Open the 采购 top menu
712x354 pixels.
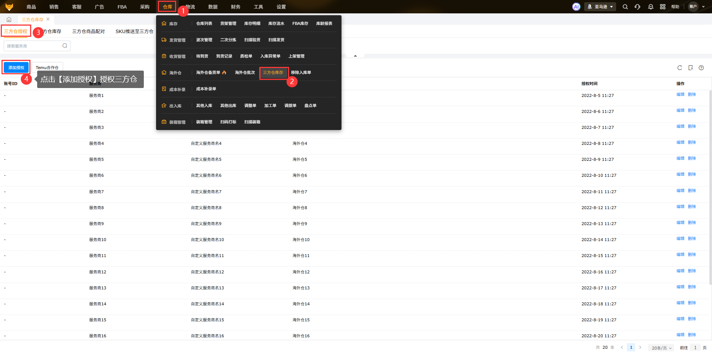pyautogui.click(x=145, y=7)
